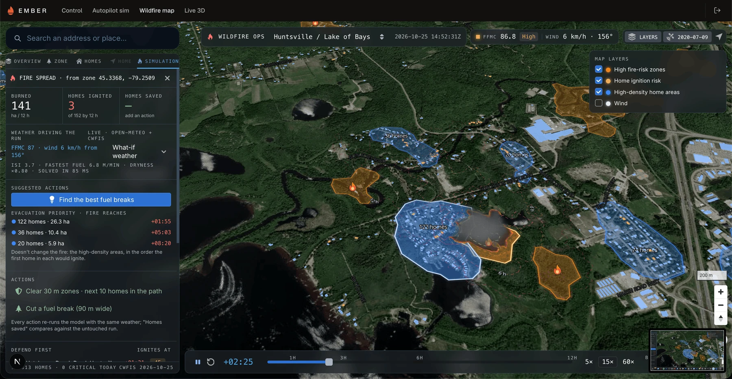
Task: Enable the Wind layer checkbox
Action: tap(599, 103)
